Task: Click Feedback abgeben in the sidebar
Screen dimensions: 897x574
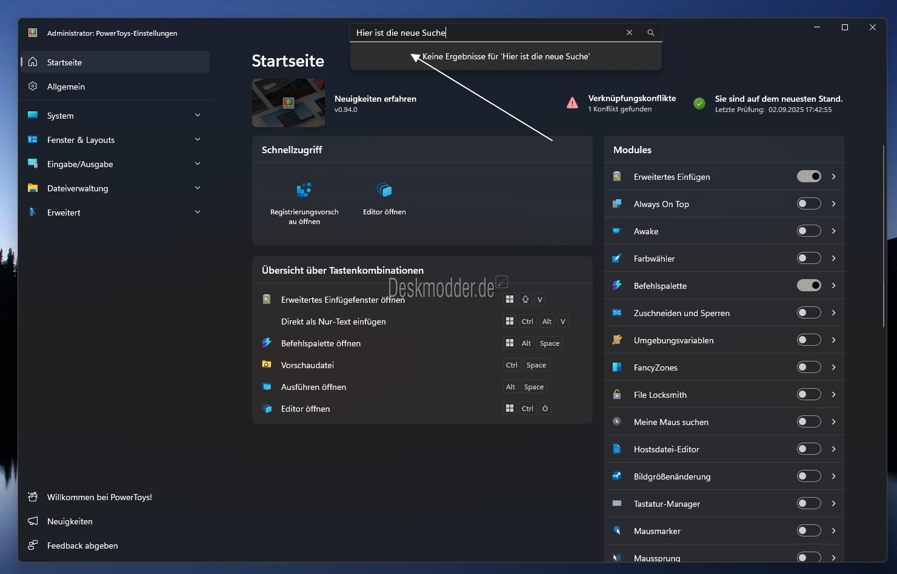Action: click(x=115, y=545)
